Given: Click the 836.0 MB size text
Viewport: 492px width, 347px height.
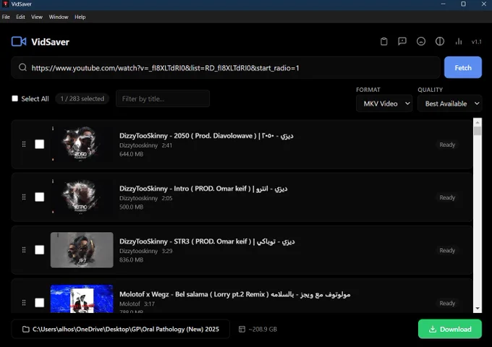Looking at the screenshot, I should (131, 260).
